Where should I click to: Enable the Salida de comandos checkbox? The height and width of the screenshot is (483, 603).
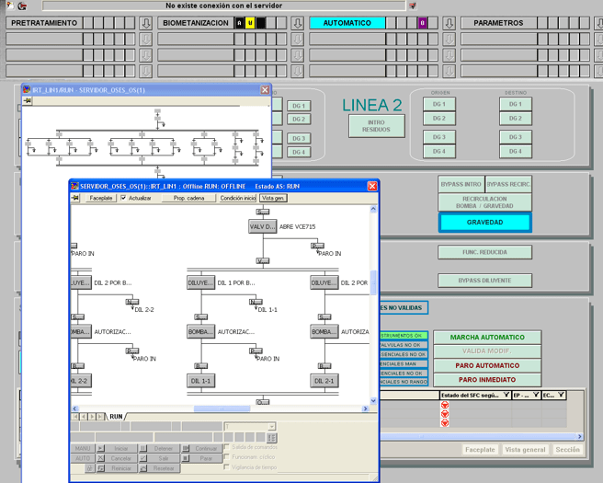tap(227, 447)
